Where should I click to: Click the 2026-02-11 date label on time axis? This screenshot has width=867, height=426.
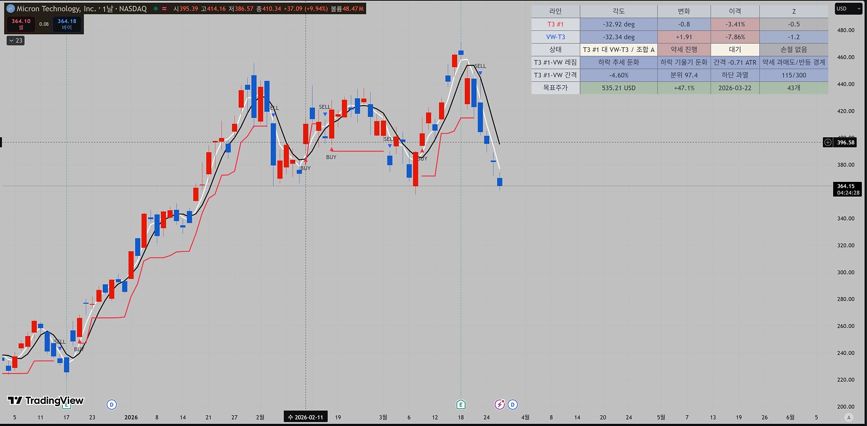[x=306, y=417]
